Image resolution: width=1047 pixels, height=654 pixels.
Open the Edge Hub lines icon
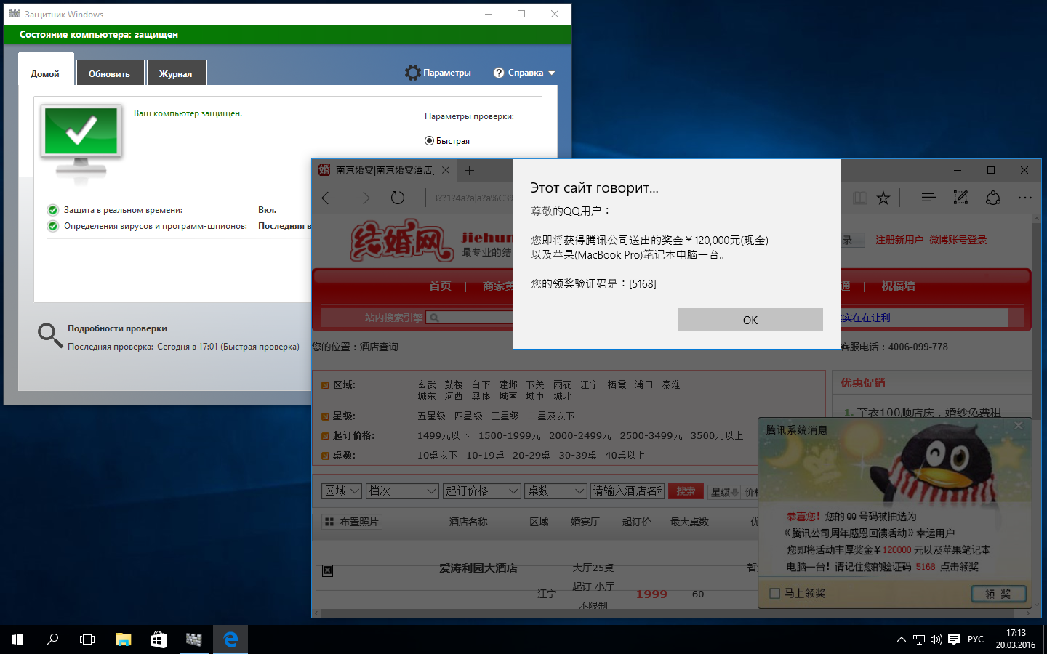(x=928, y=198)
